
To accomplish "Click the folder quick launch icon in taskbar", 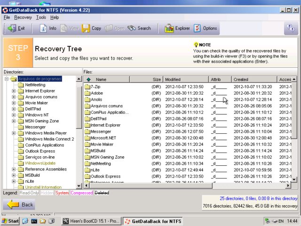I will [43, 221].
